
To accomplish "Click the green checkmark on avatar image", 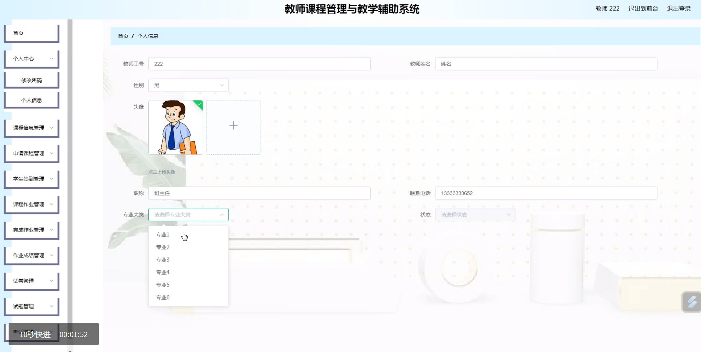I will pos(200,104).
